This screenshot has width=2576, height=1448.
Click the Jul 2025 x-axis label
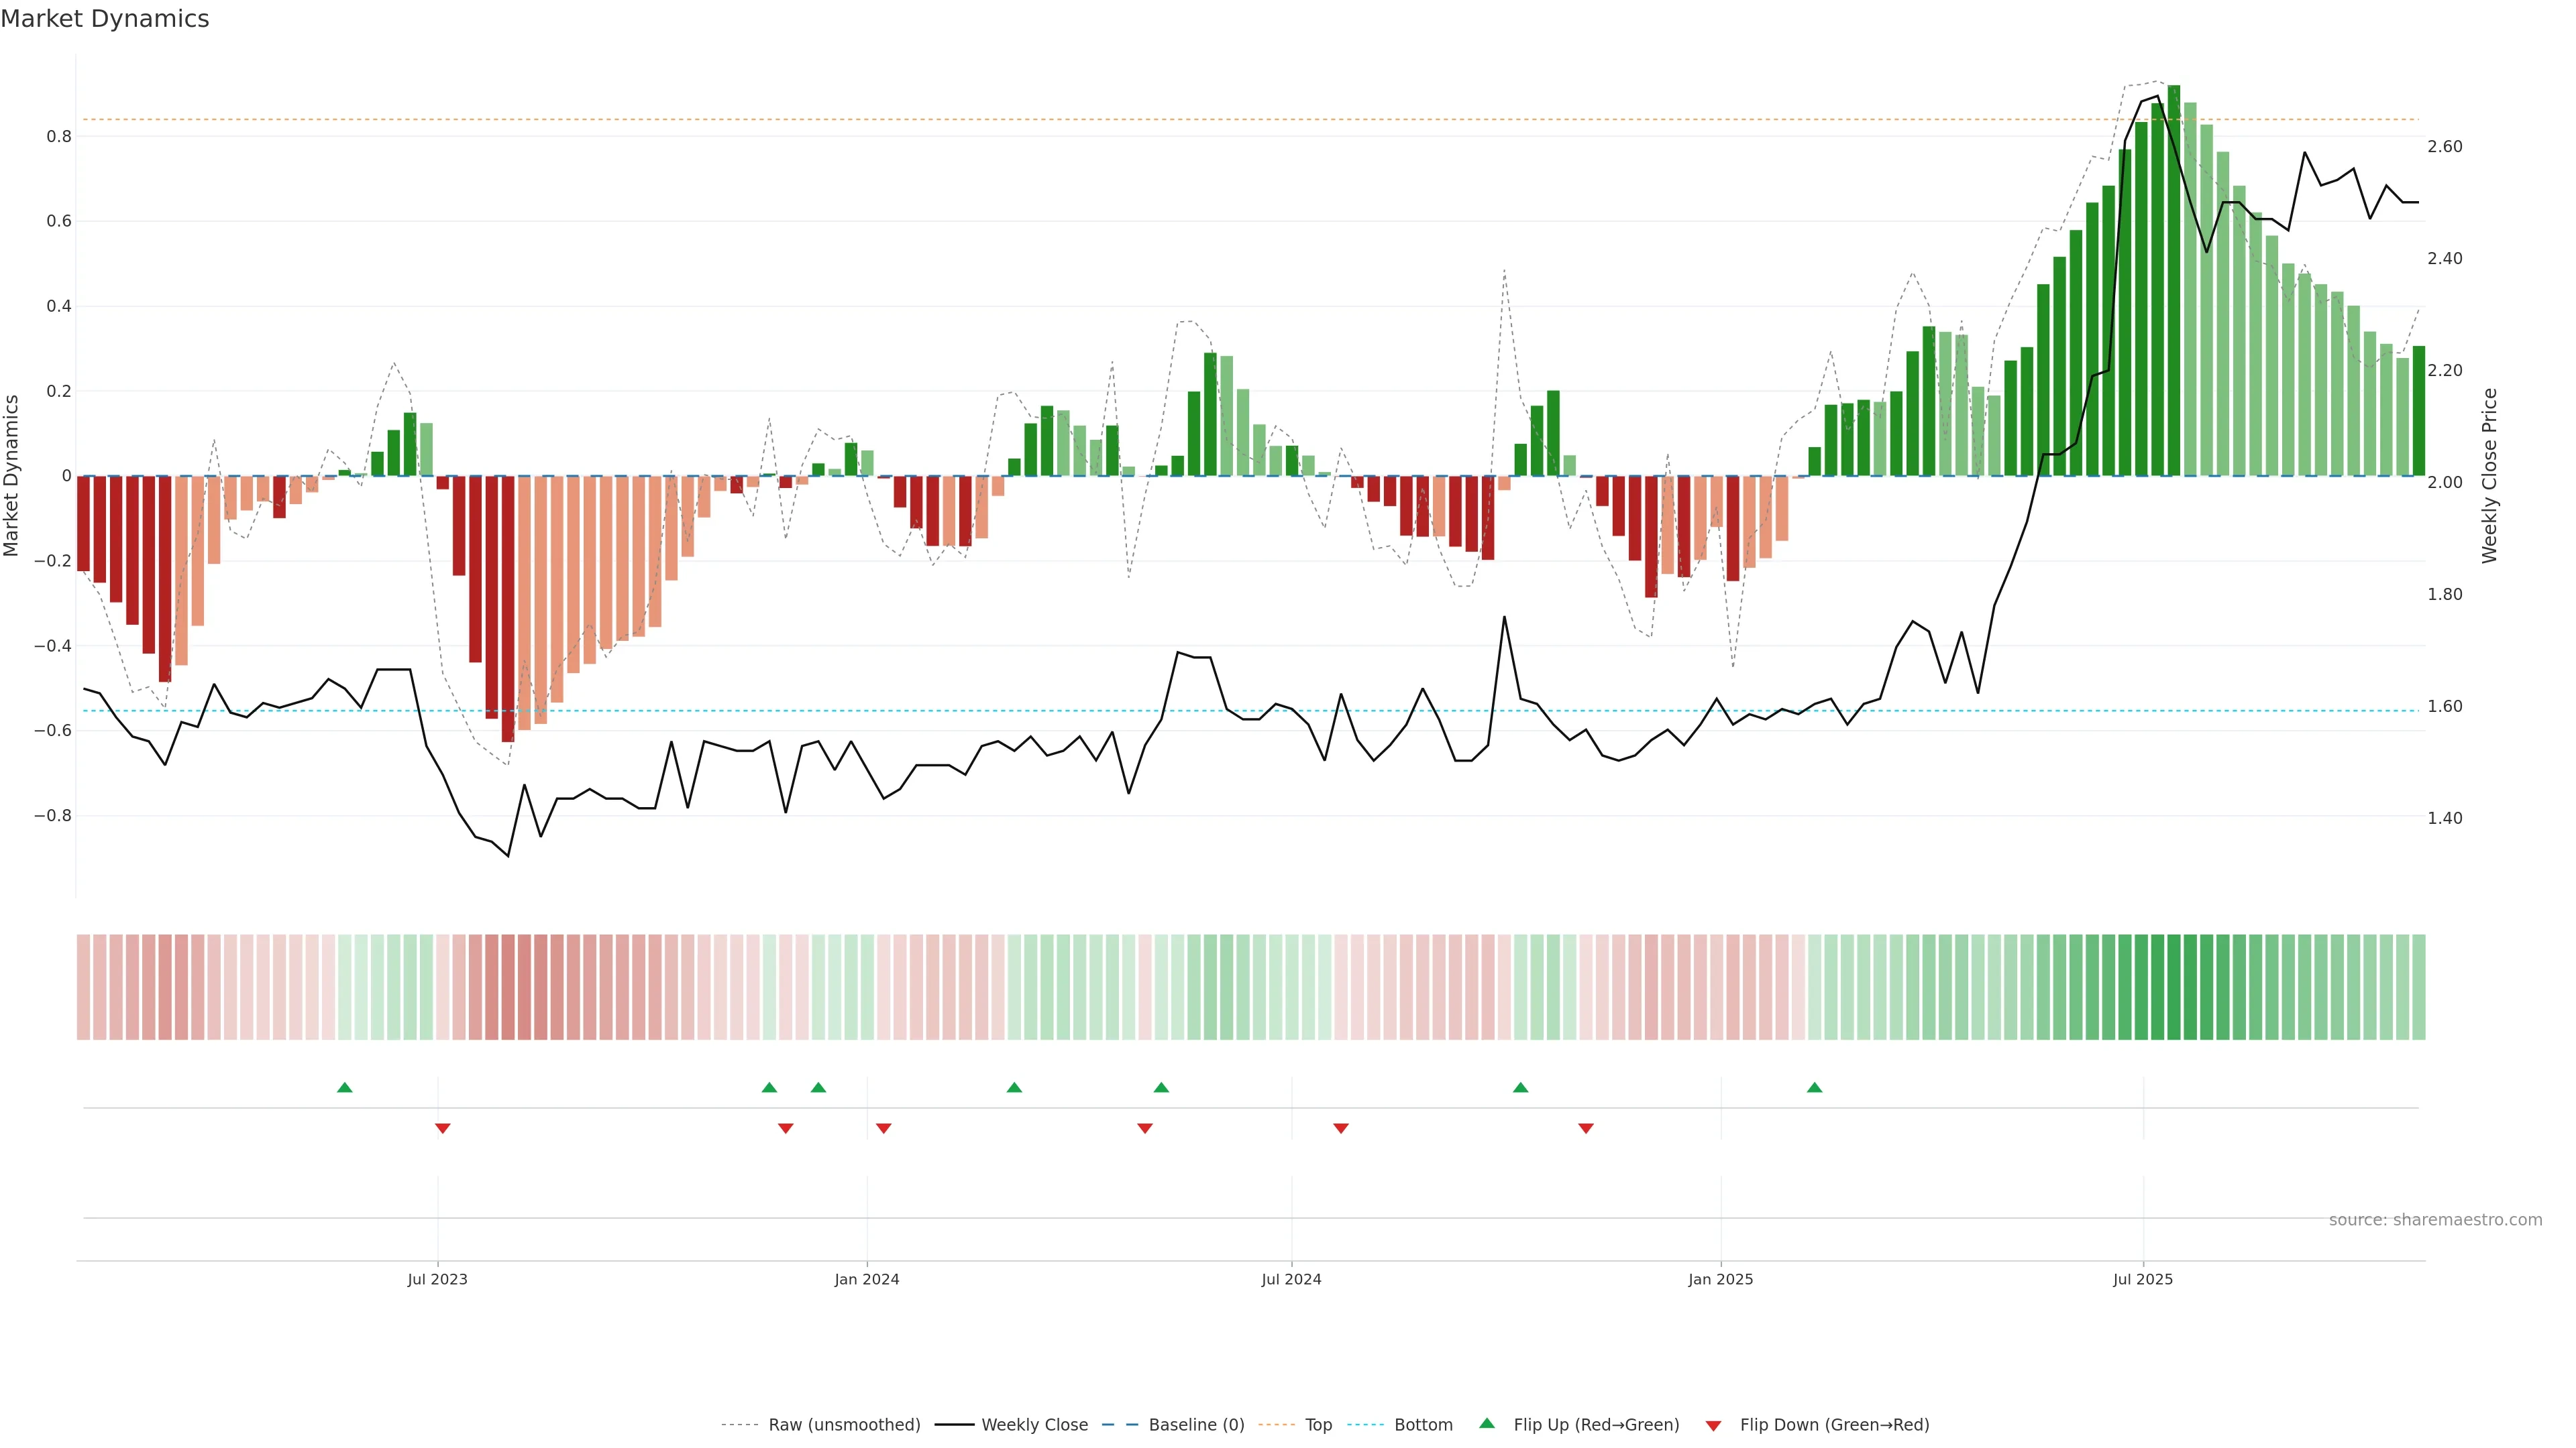[2142, 1279]
